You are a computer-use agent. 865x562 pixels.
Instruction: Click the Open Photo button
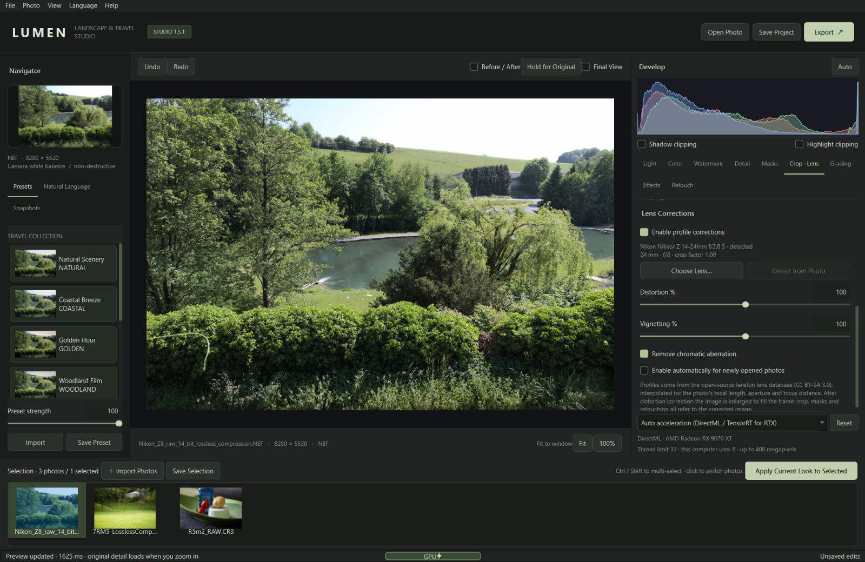point(725,32)
